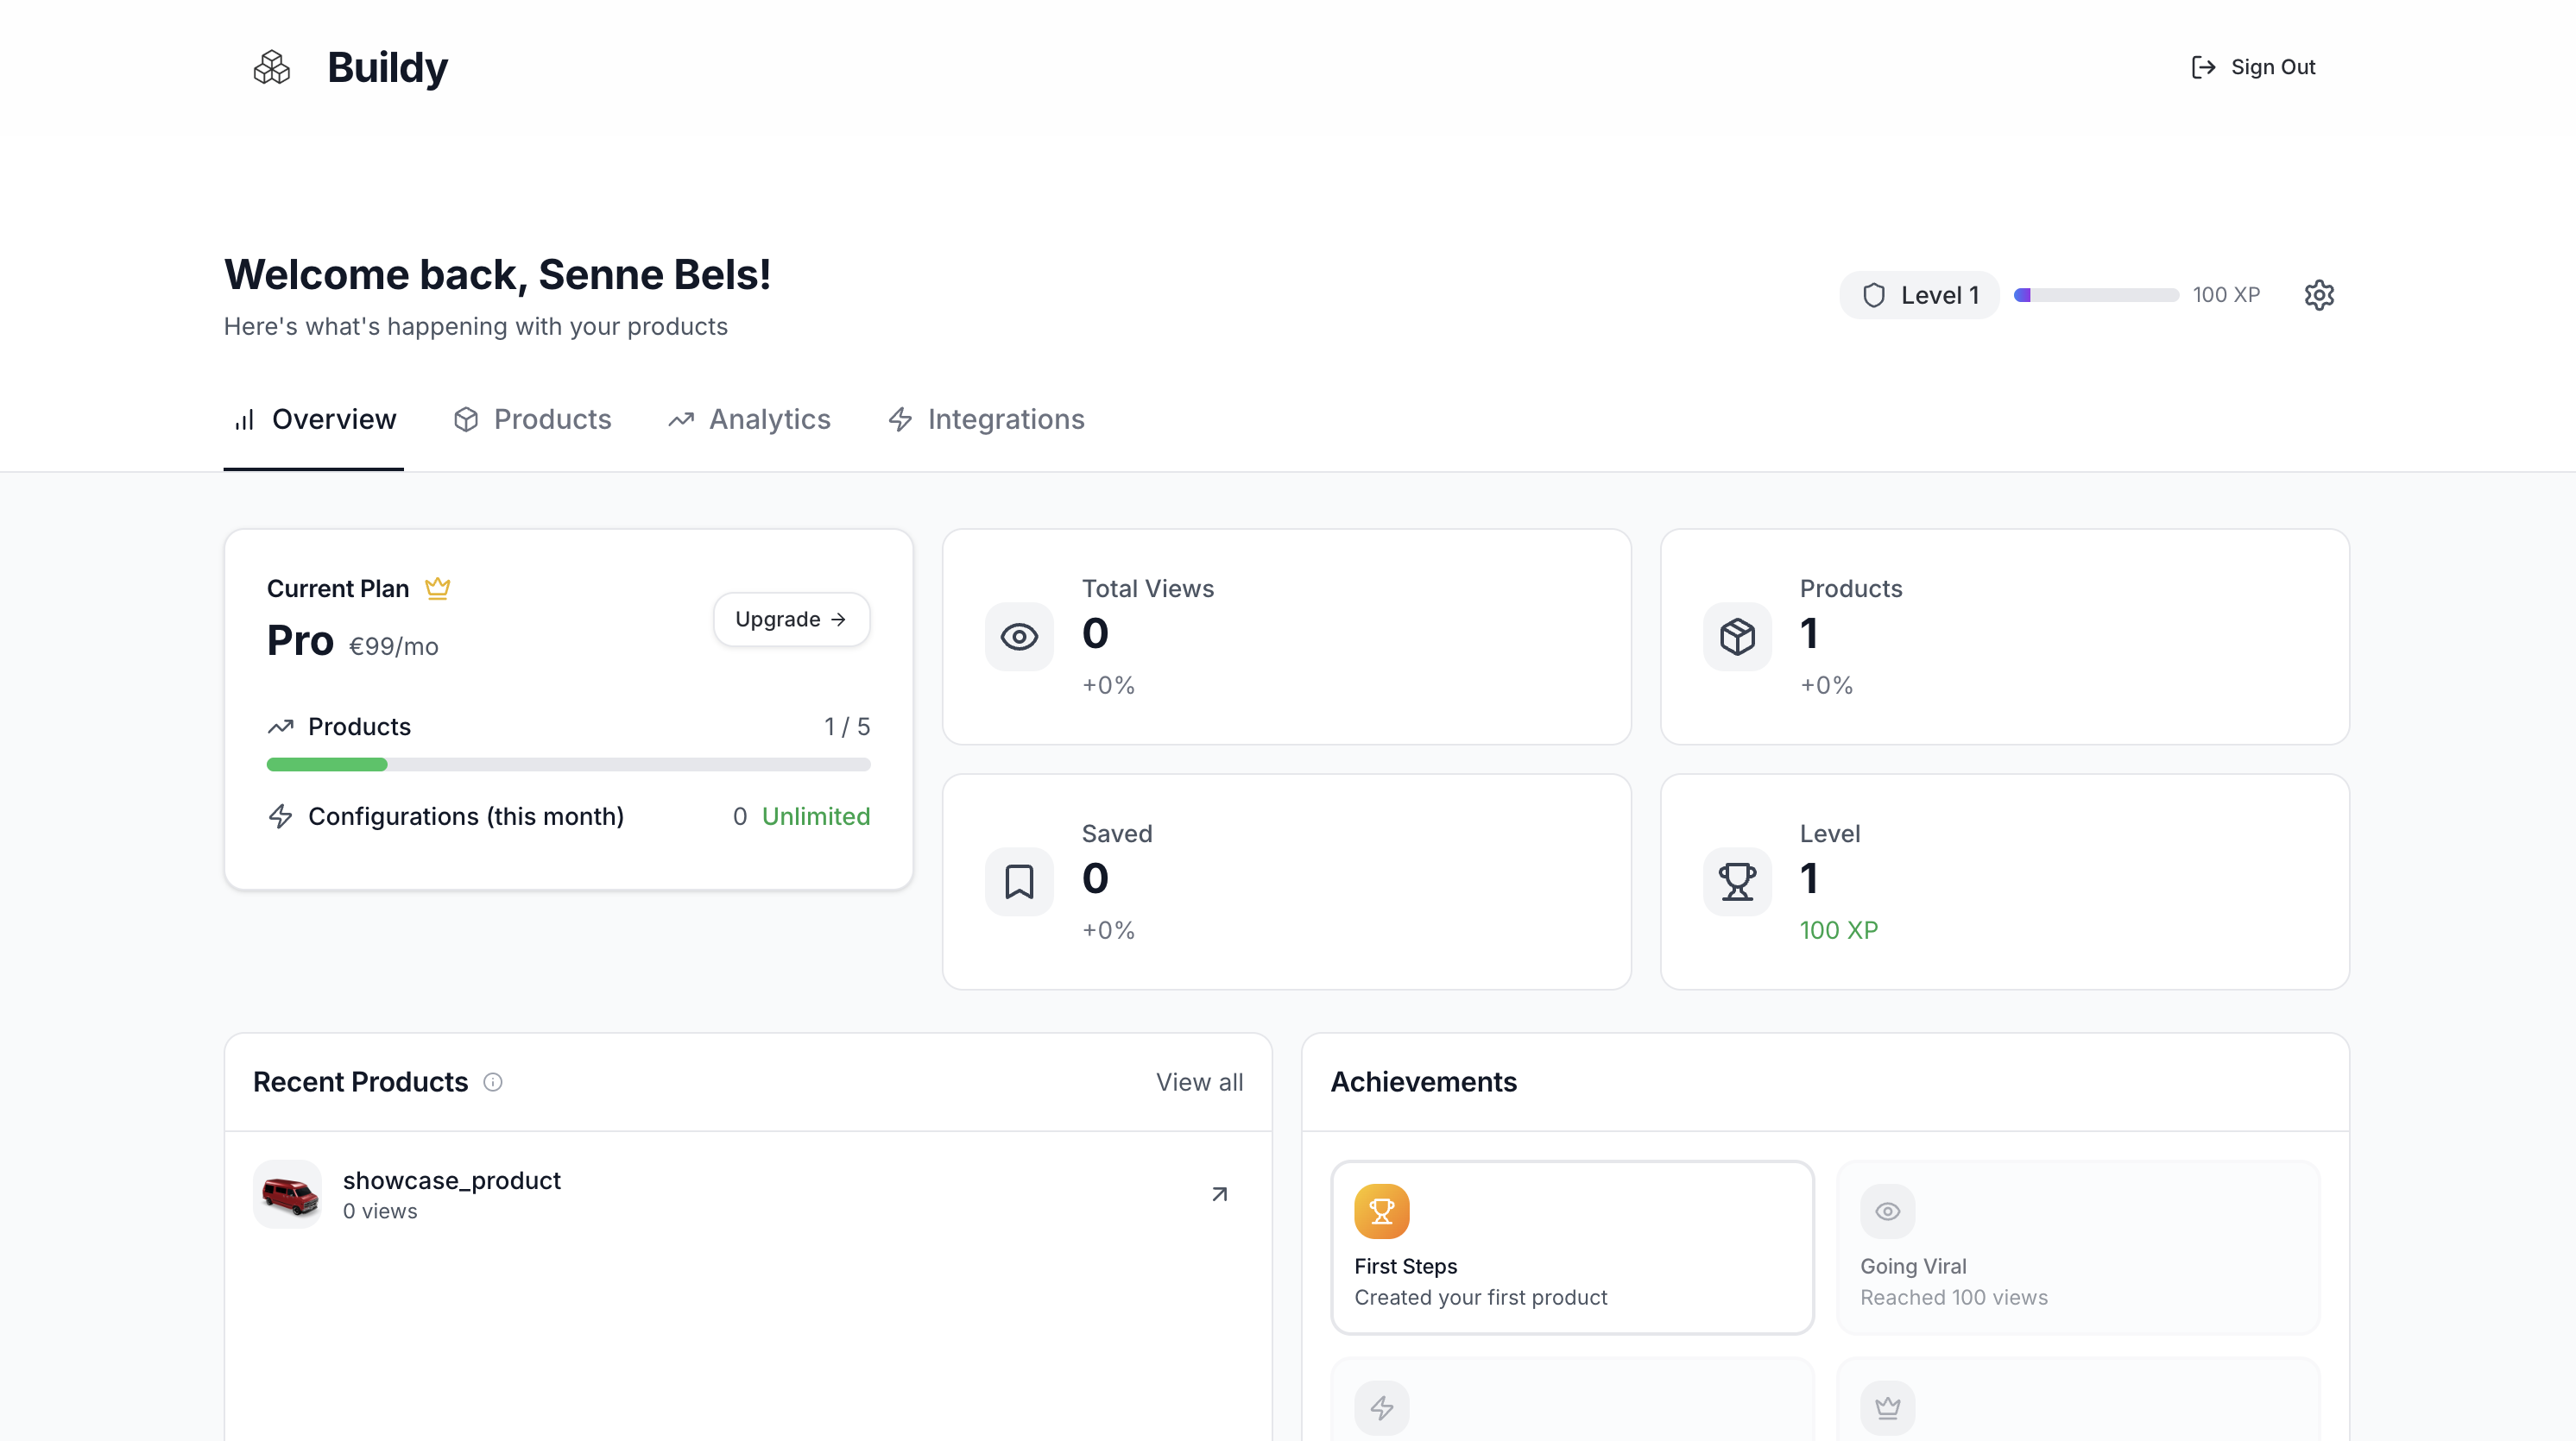Click the crown icon next to Current Plan
This screenshot has width=2576, height=1441.
[x=437, y=588]
